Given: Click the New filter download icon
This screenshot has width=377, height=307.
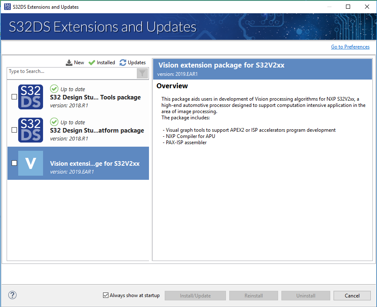Looking at the screenshot, I should (69, 63).
